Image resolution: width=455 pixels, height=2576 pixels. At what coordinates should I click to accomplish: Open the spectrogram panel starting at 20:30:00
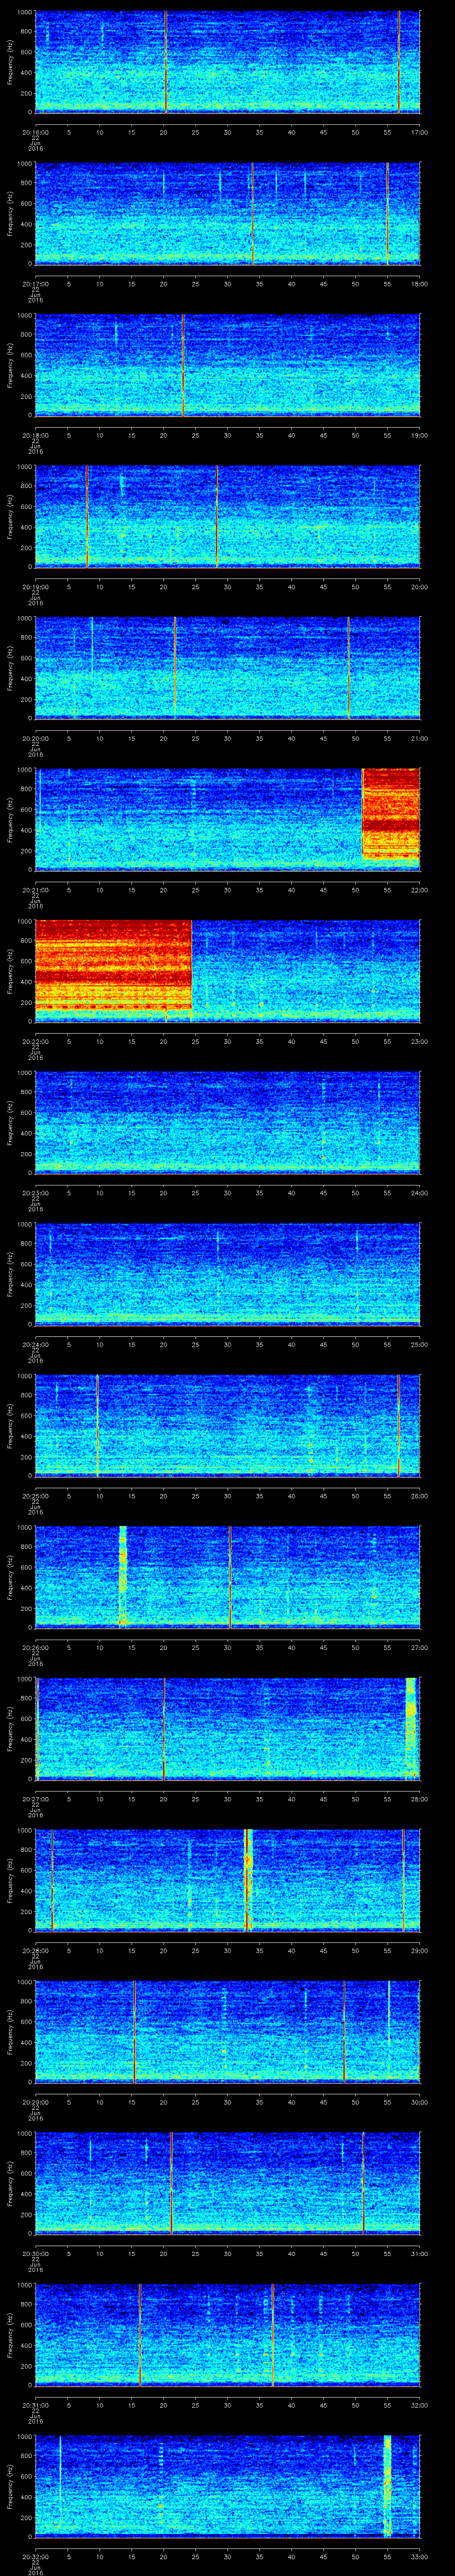click(x=227, y=2183)
